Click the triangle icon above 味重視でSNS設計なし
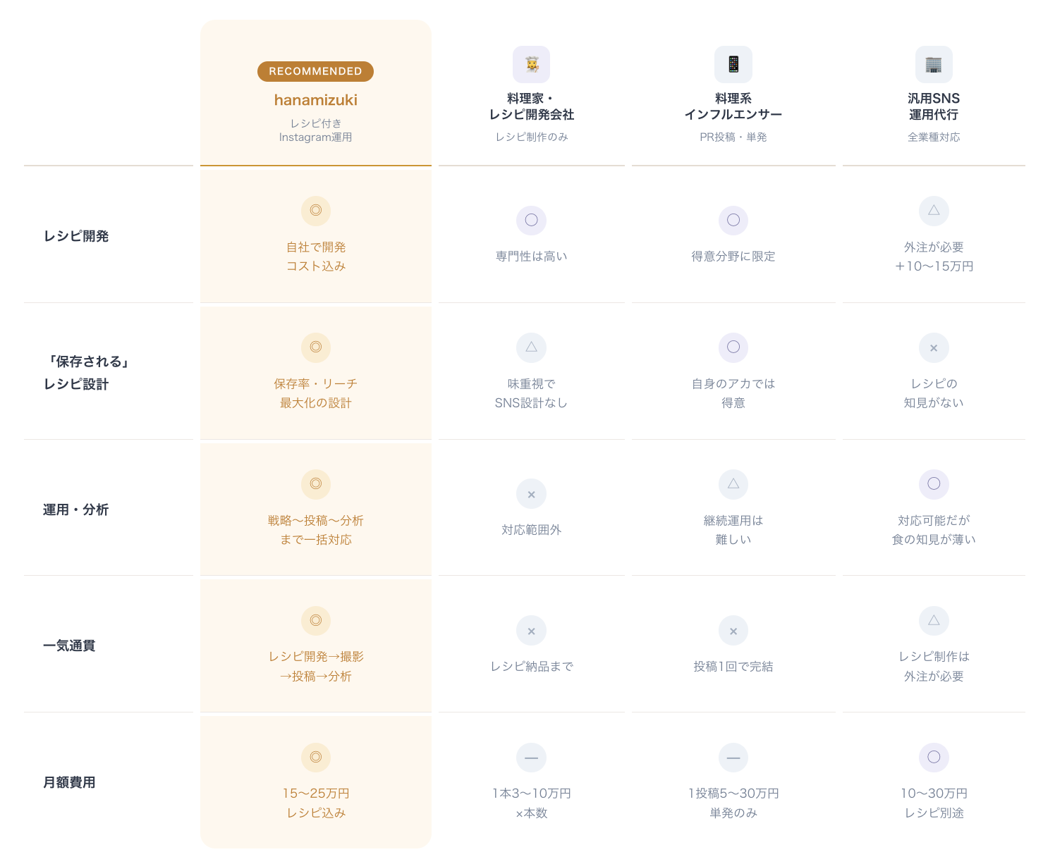The width and height of the screenshot is (1055, 864). pyautogui.click(x=531, y=347)
